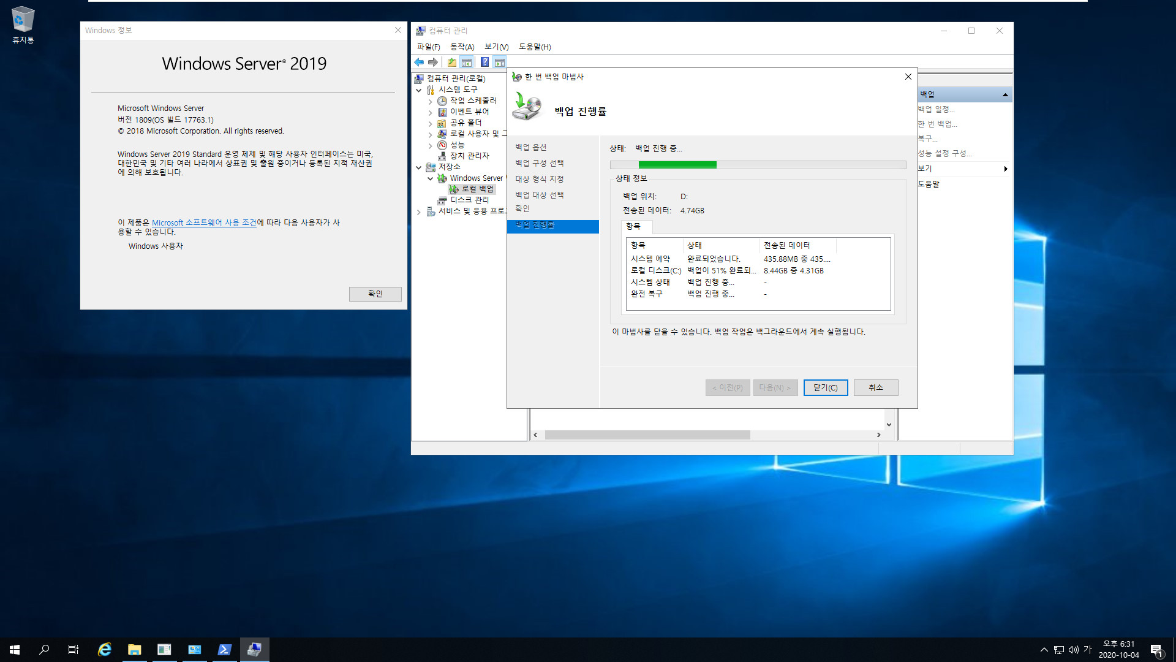The height and width of the screenshot is (662, 1176).
Task: Toggle show/hide action pane icon
Action: pos(500,62)
